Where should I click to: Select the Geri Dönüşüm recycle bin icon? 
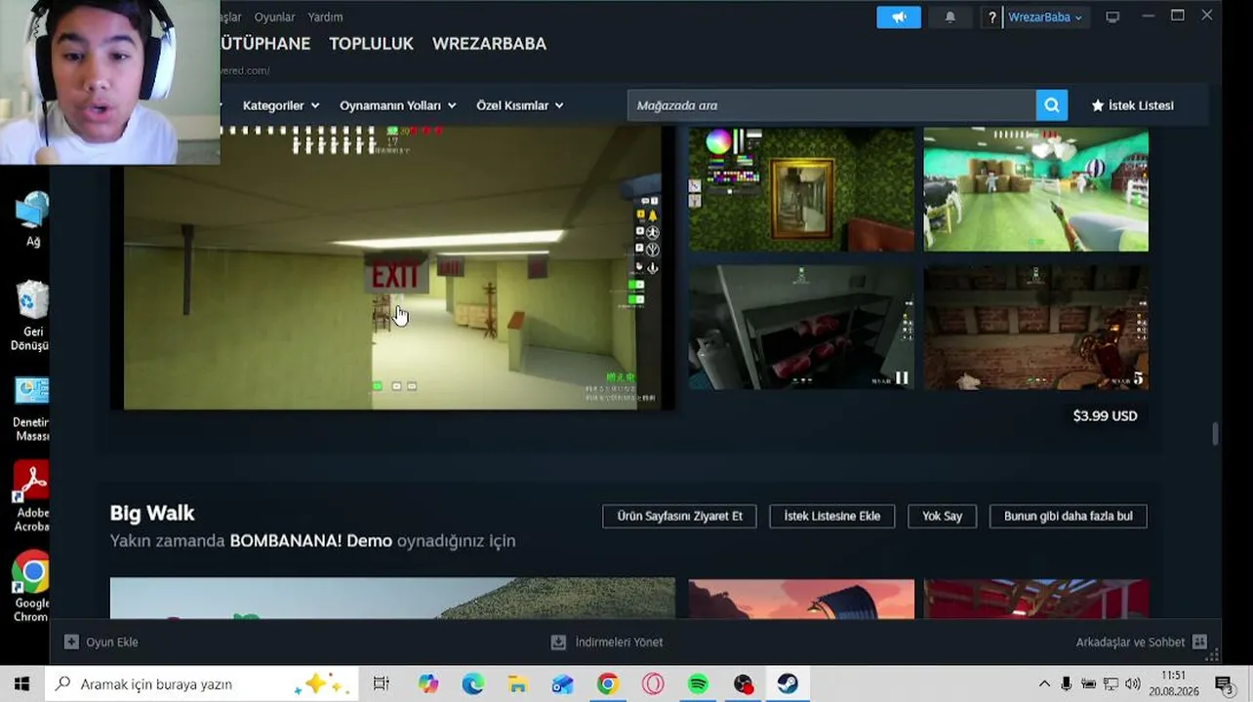[x=32, y=316]
